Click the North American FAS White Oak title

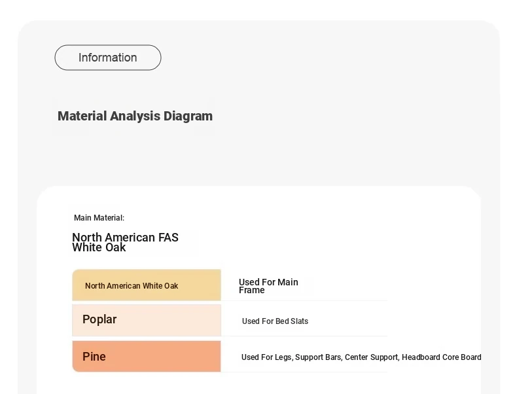click(125, 242)
